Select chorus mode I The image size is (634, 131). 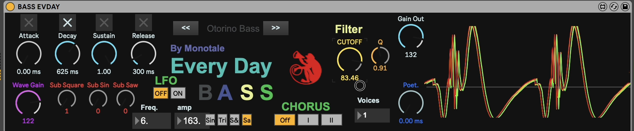pyautogui.click(x=308, y=120)
